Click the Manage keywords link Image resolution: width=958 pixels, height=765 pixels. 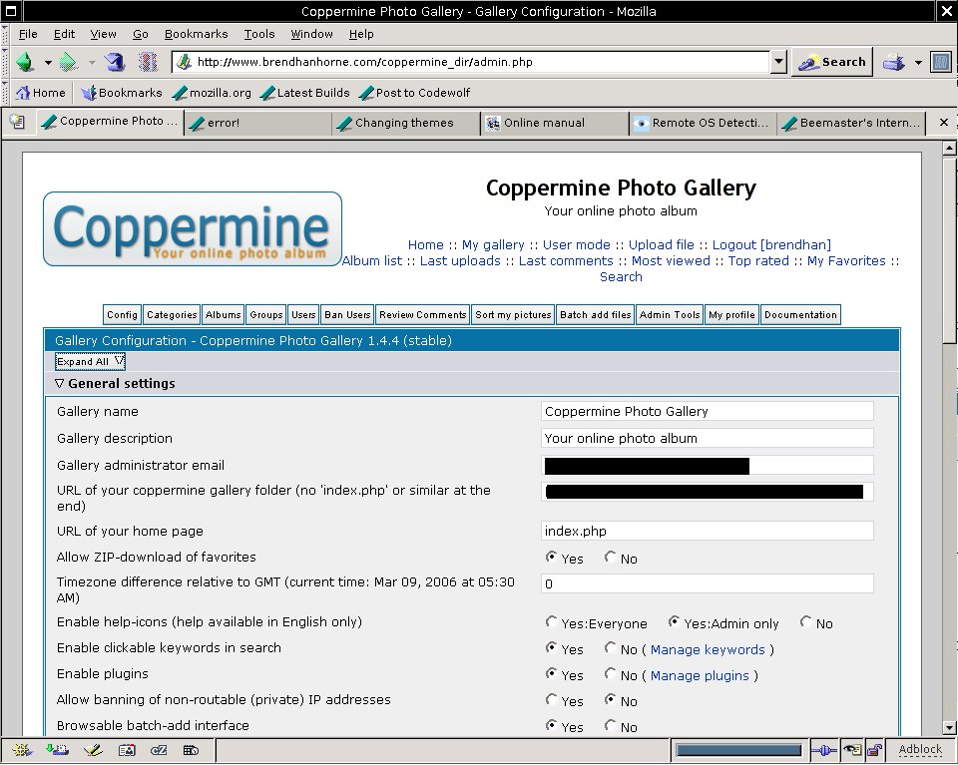[708, 649]
